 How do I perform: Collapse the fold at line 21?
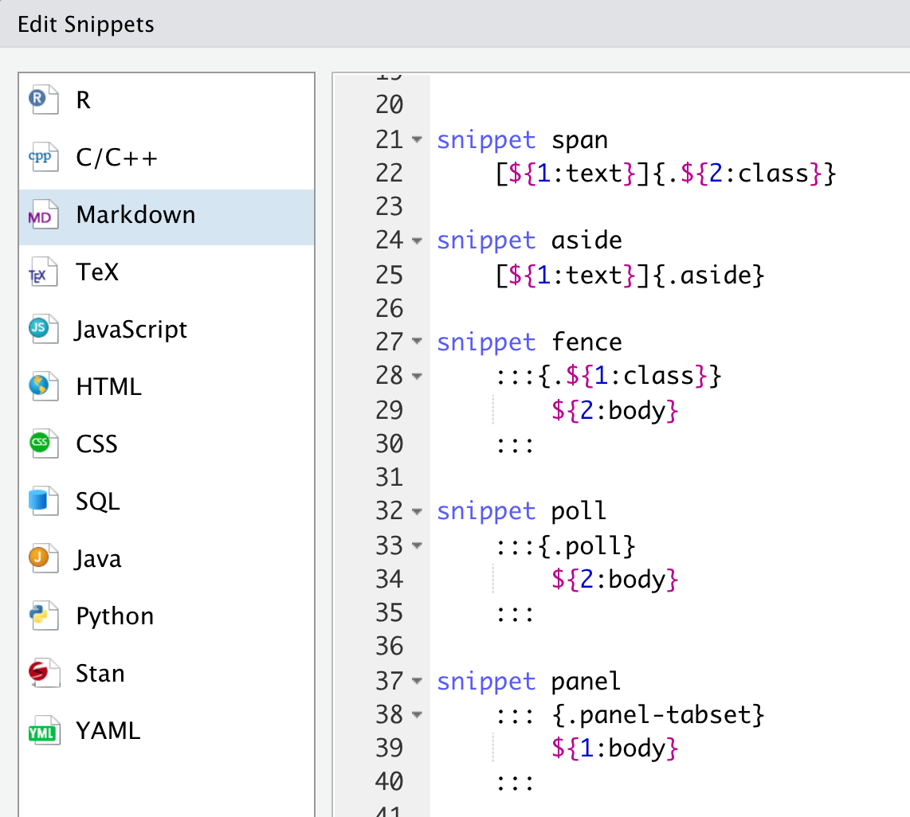pyautogui.click(x=417, y=139)
